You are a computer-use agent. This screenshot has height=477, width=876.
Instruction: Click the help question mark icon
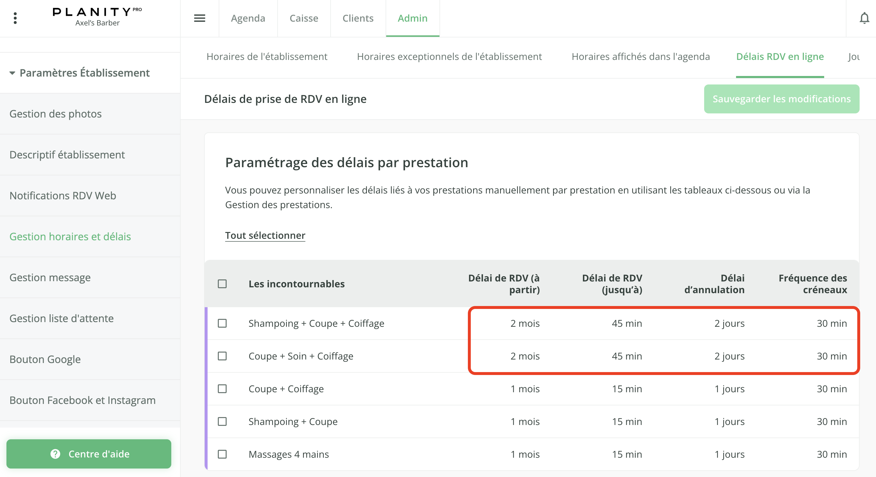click(55, 454)
